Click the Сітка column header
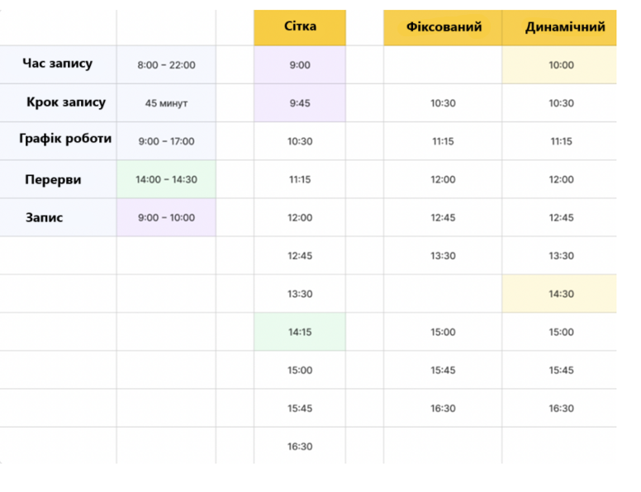 (x=300, y=27)
